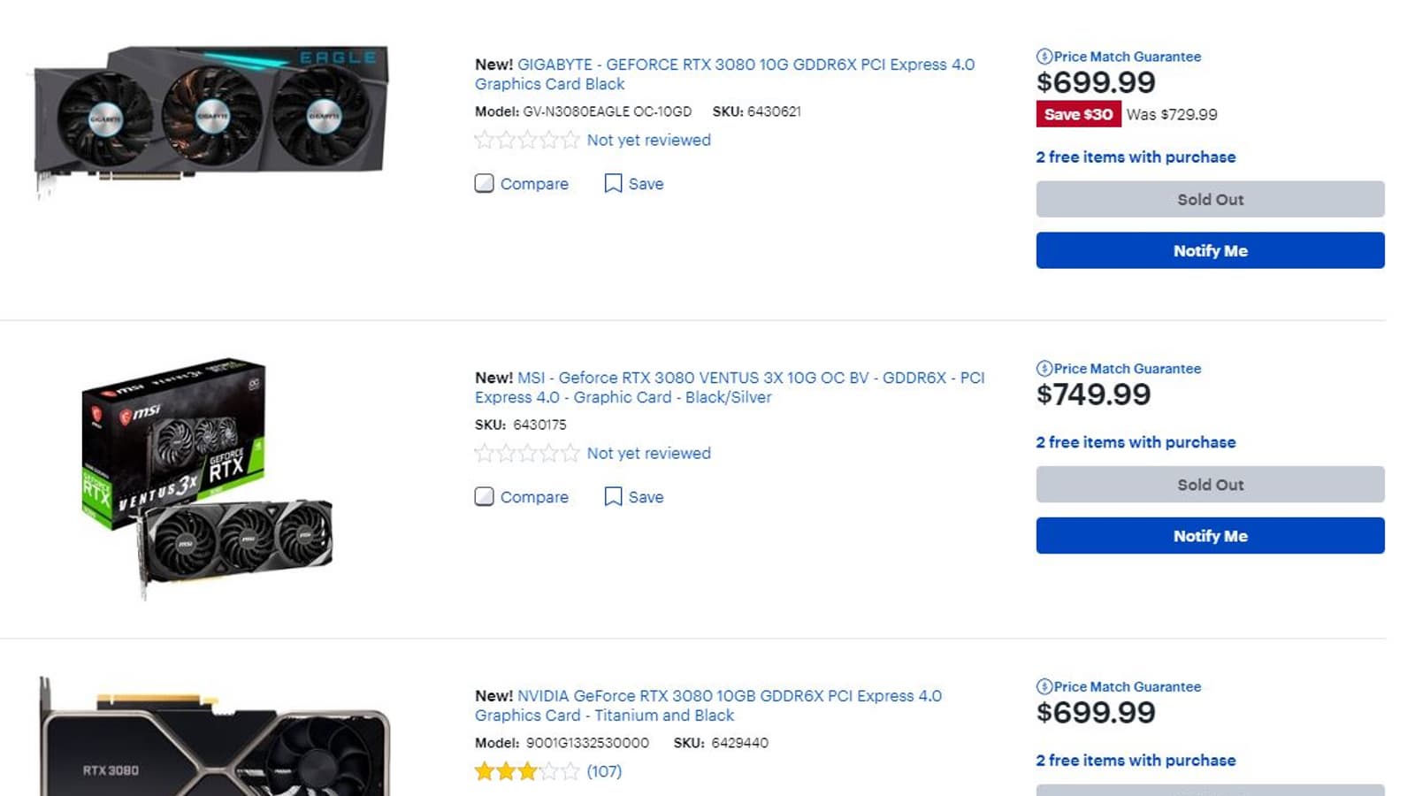Tick the Compare checkbox for MSI Ventus 3X

pyautogui.click(x=485, y=496)
